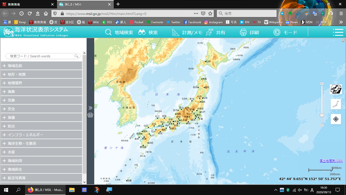Viewport: 346px width, 195px height.
Task: Click the 国土地理院(GSI) attribution link
Action: (x=331, y=161)
